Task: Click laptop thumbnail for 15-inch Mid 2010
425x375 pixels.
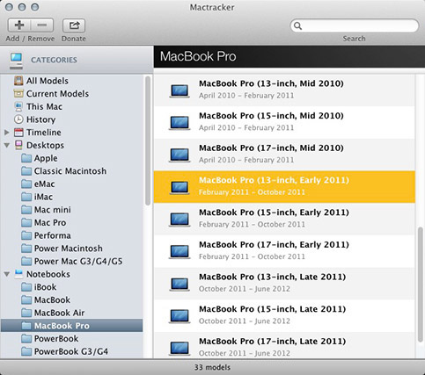Action: [x=180, y=123]
